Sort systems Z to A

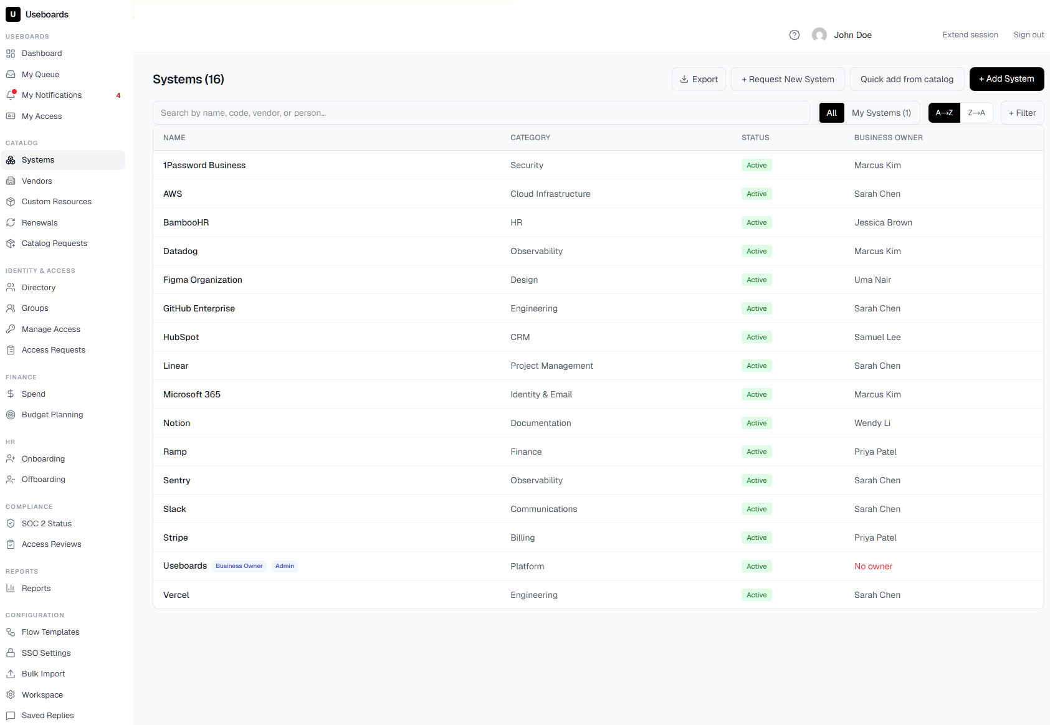(976, 113)
